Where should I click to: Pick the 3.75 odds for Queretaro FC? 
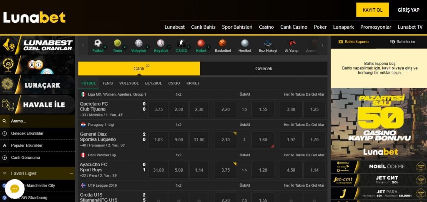(x=158, y=109)
